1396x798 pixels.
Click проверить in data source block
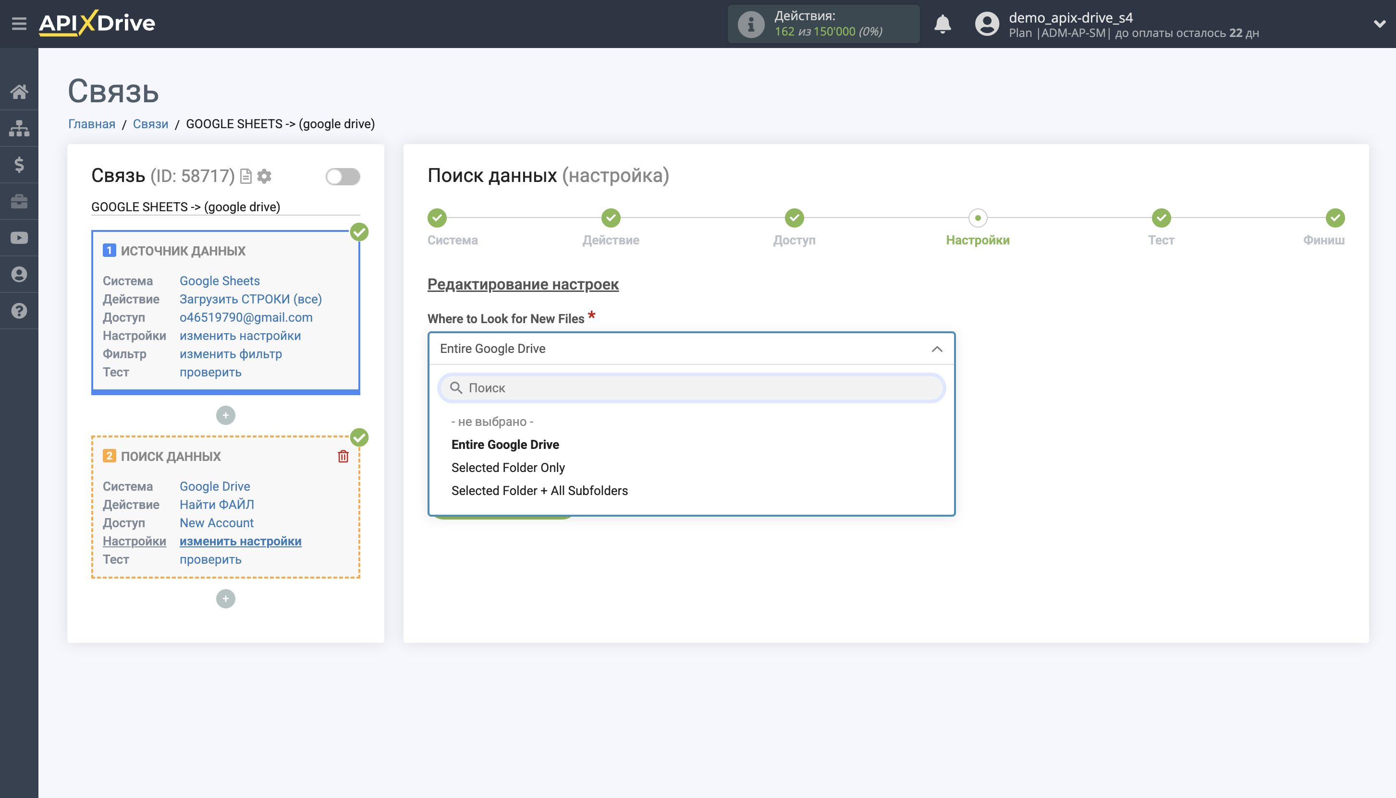pyautogui.click(x=210, y=372)
